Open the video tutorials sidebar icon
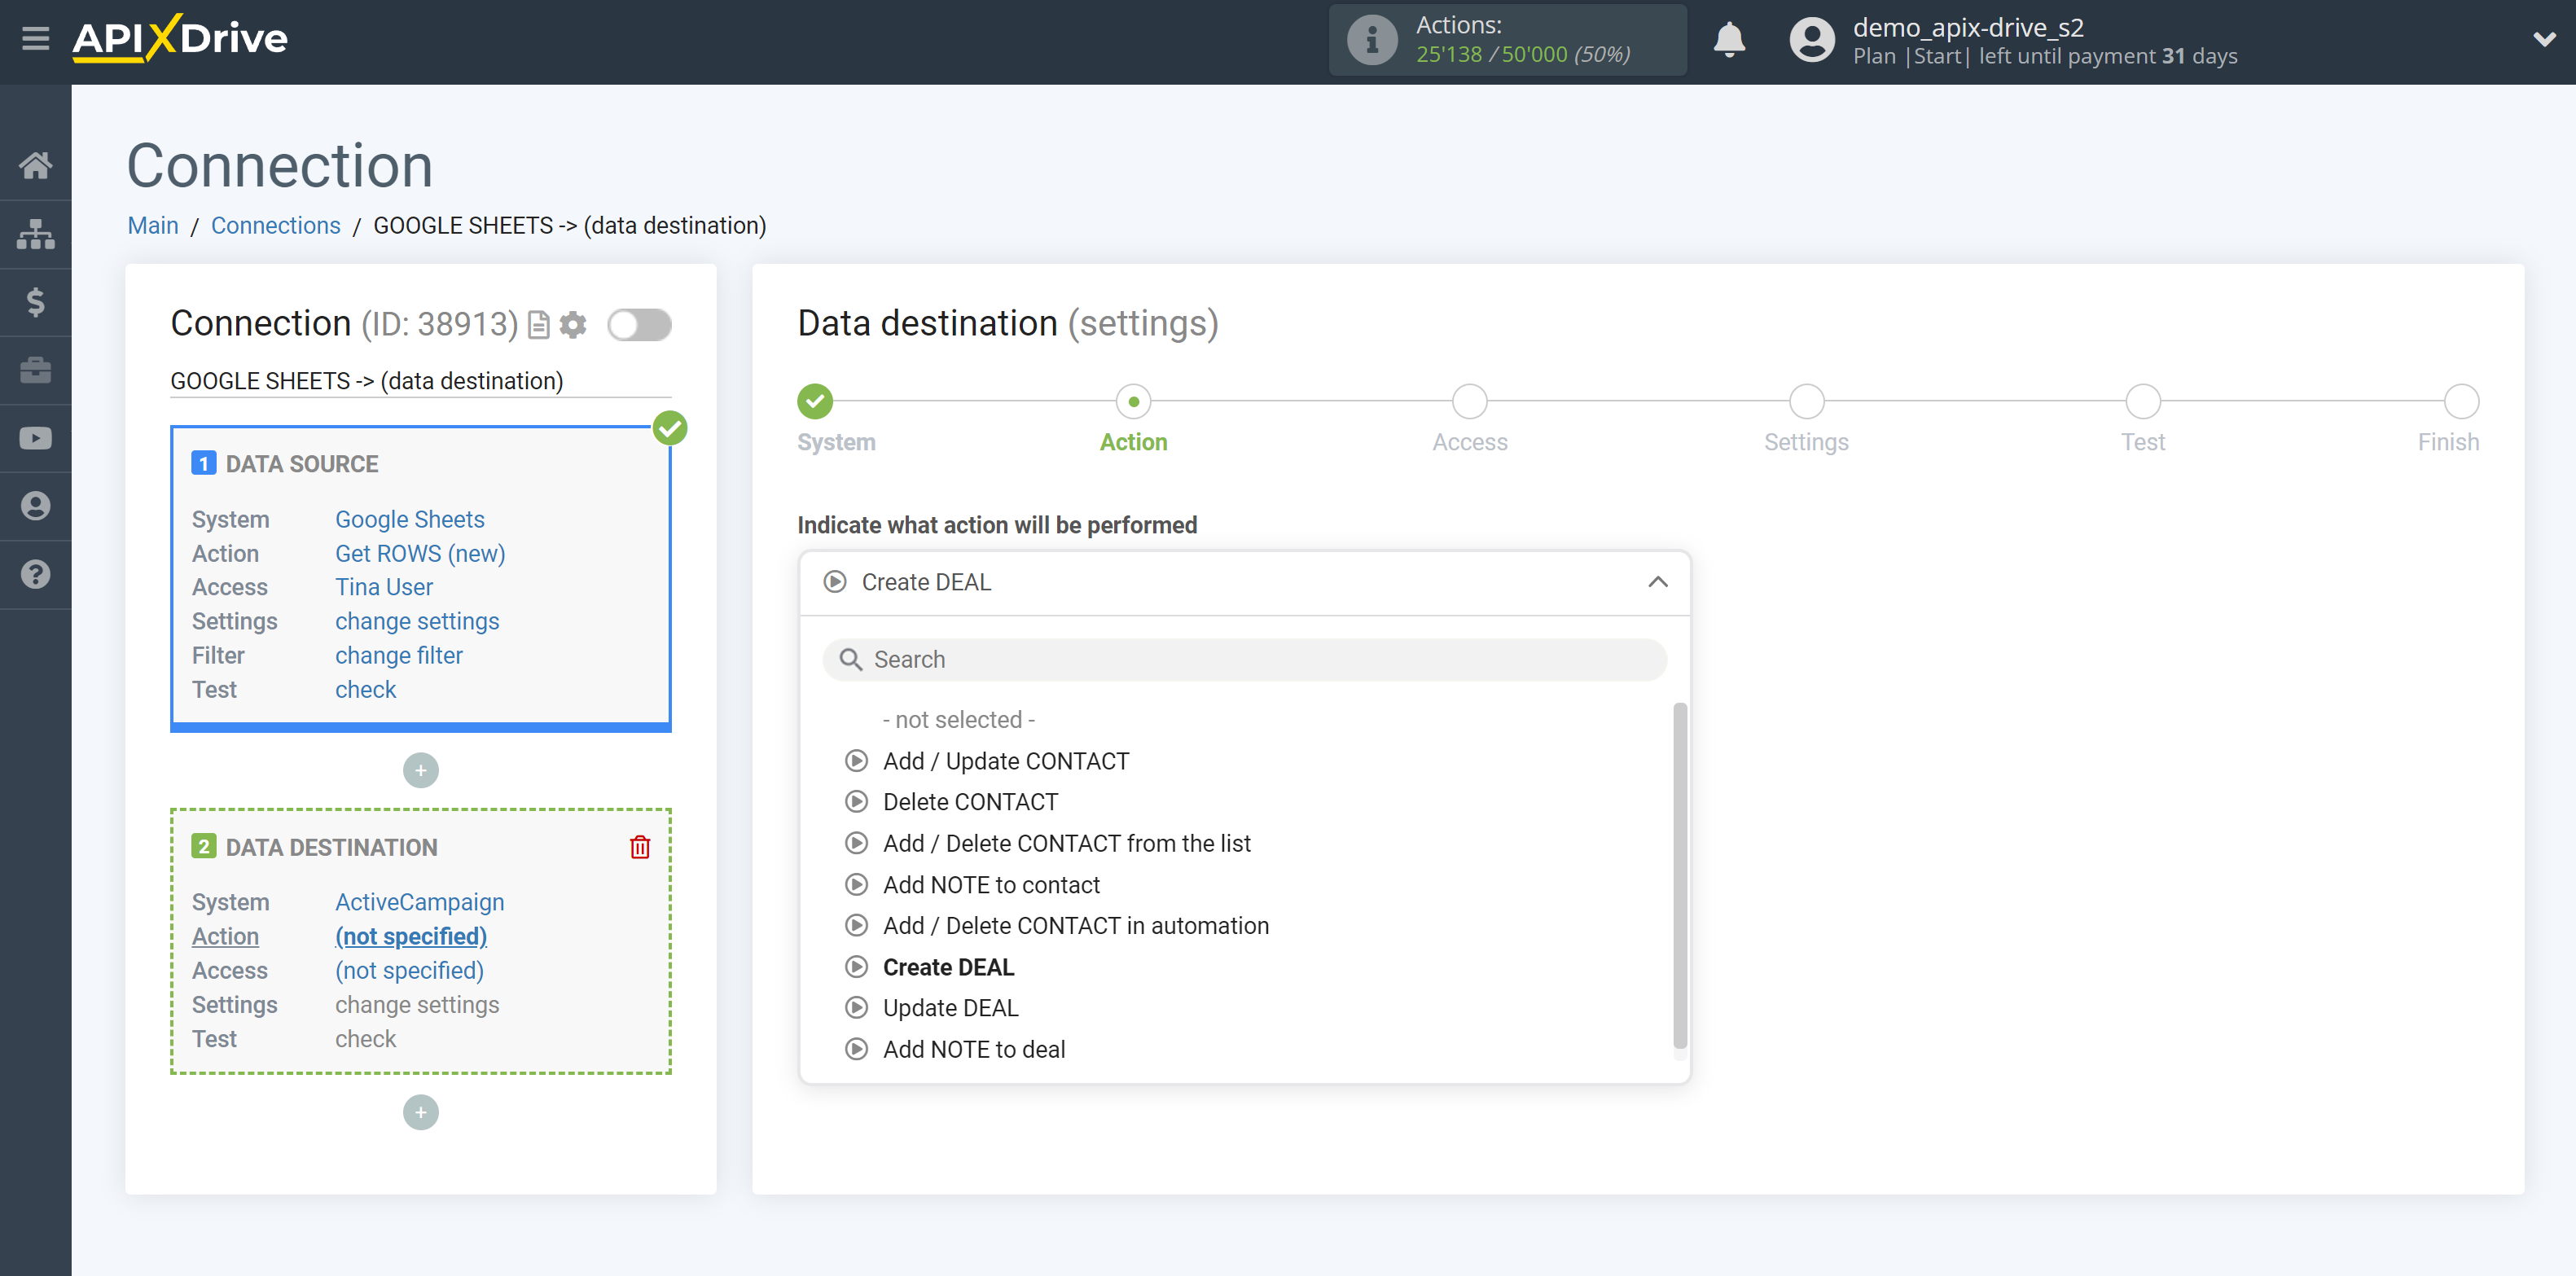Viewport: 2576px width, 1276px height. coord(36,438)
